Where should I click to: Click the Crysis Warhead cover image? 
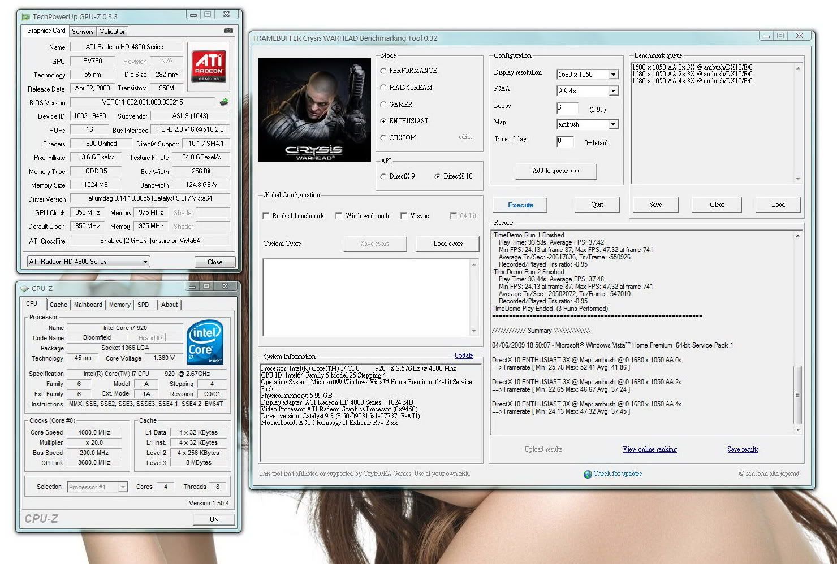314,110
